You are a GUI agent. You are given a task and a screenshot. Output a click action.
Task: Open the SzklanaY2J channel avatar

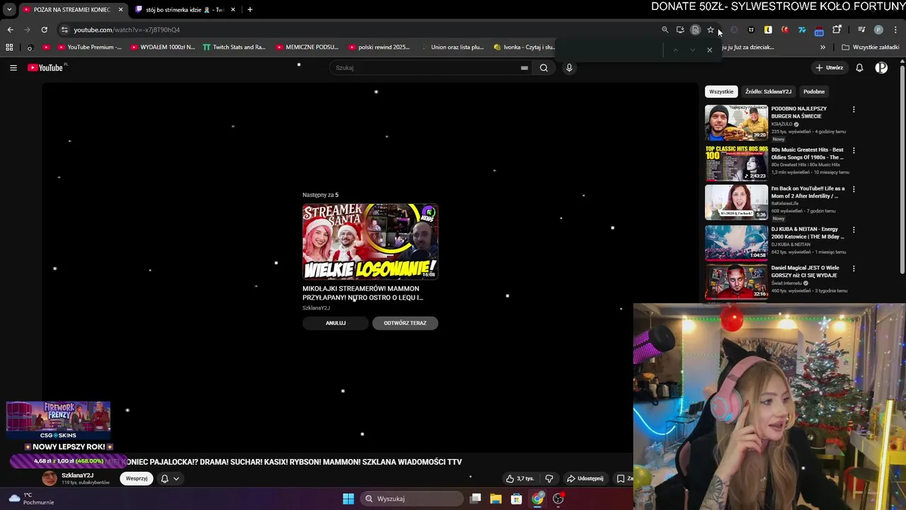50,478
